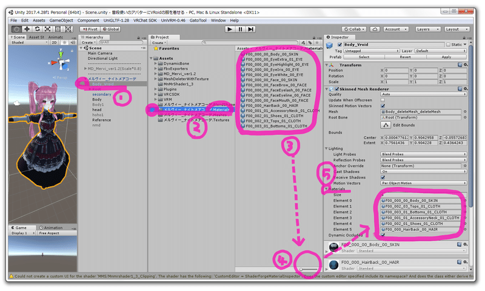Click Search by Type icon in Project
The width and height of the screenshot is (485, 291).
tap(304, 43)
